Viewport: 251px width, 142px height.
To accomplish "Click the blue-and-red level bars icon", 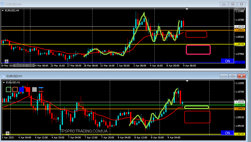I will click(x=41, y=89).
